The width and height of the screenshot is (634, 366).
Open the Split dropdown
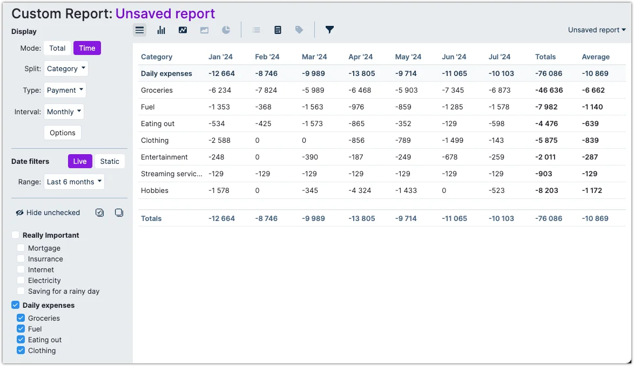pyautogui.click(x=66, y=68)
